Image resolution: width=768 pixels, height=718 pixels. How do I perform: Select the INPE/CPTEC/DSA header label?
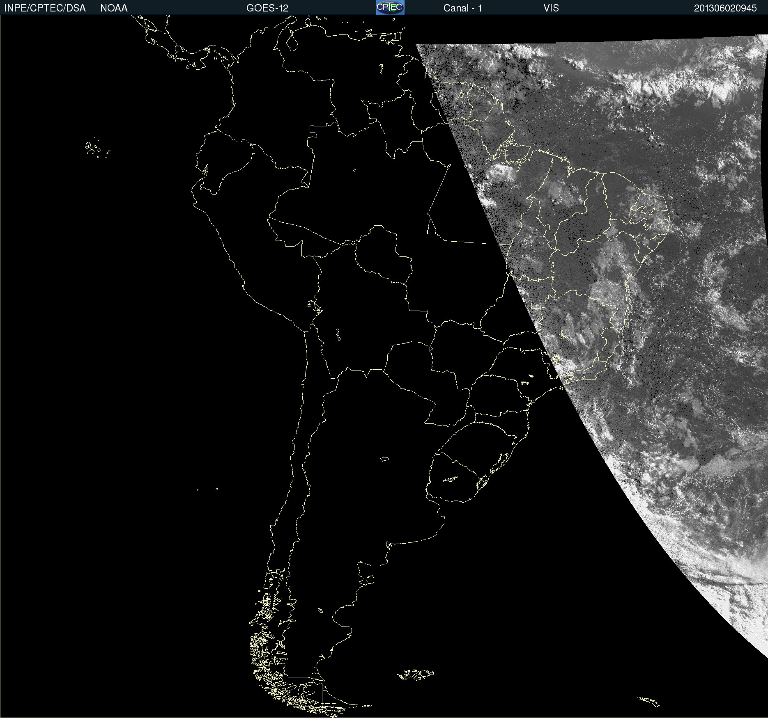pos(45,8)
